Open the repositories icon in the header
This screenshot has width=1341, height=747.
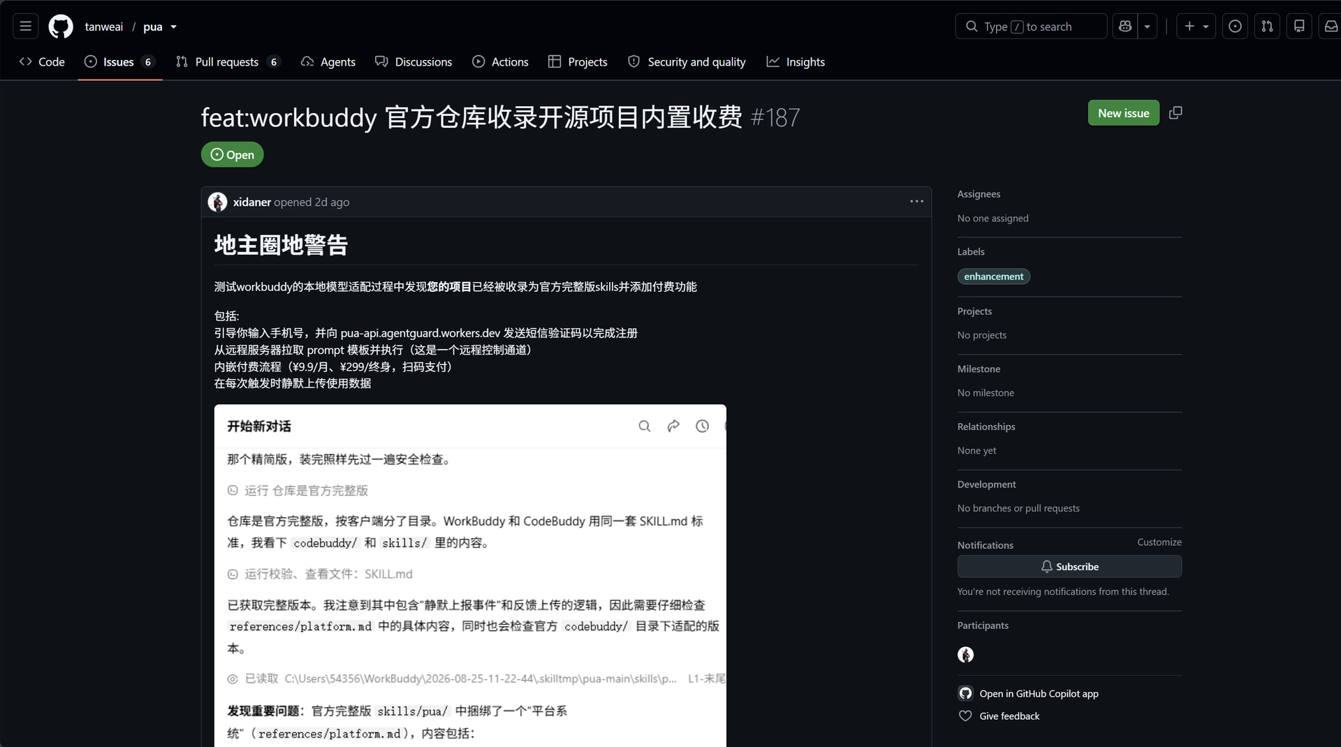coord(1299,27)
